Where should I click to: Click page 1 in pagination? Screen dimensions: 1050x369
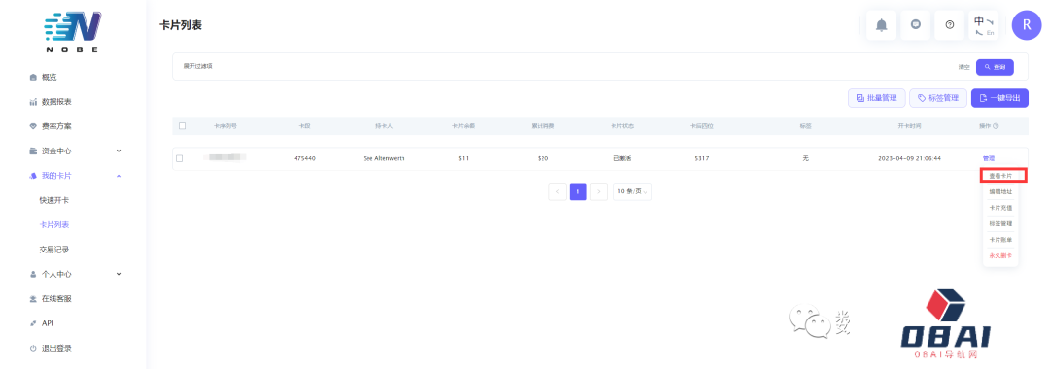click(x=578, y=191)
